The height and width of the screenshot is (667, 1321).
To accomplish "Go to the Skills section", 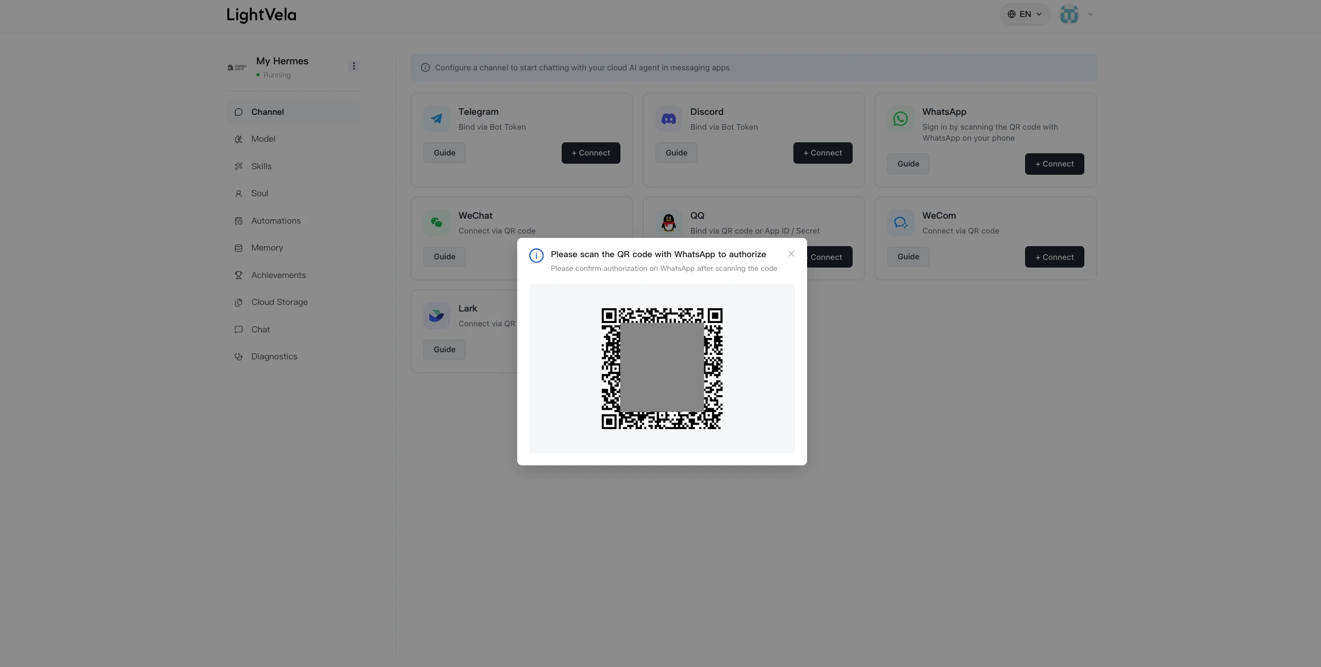I will 293,166.
